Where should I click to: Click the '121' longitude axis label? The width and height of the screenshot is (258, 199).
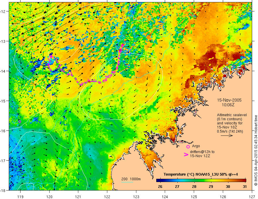(x=78, y=197)
